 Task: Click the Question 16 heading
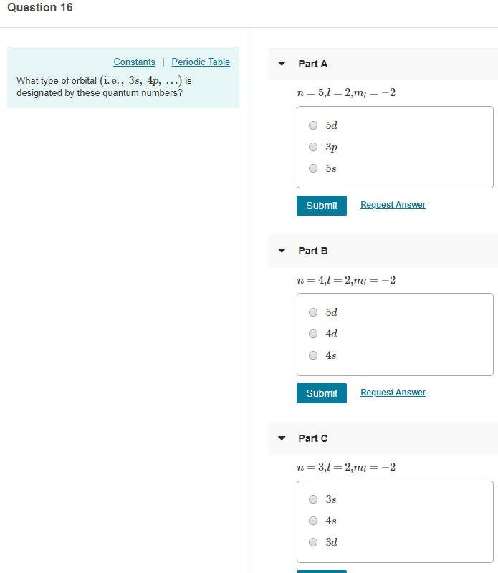pyautogui.click(x=39, y=8)
